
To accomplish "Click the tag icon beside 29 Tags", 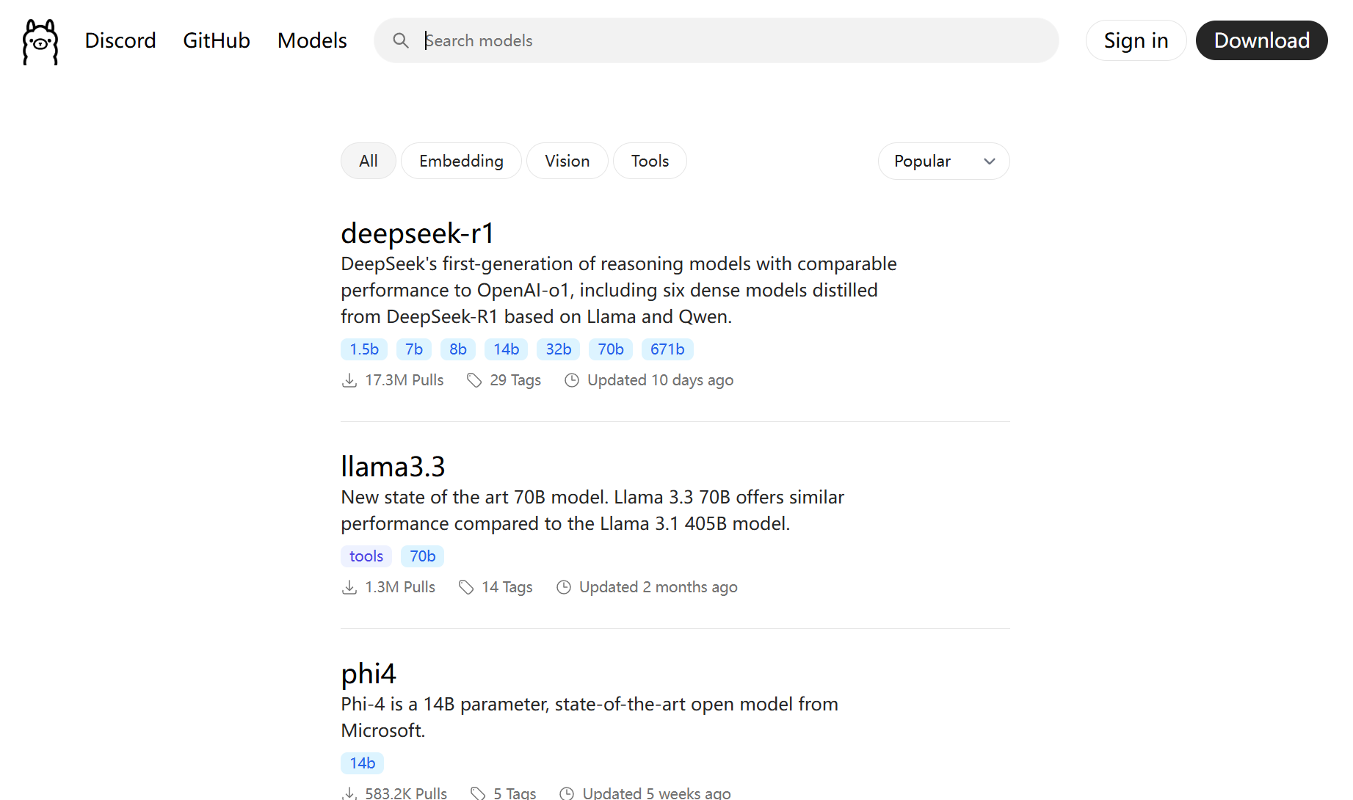I will tap(474, 380).
